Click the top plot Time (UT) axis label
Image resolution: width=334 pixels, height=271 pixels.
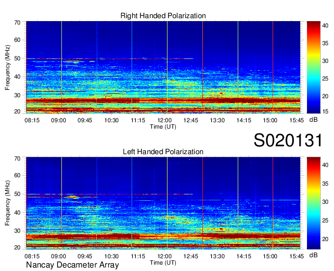[x=163, y=127]
